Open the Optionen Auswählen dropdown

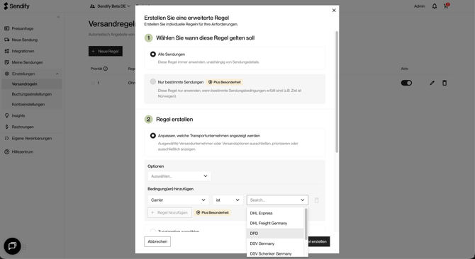tap(179, 176)
